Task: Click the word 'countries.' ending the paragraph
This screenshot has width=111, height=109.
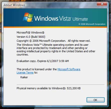Action: pyautogui.click(x=23, y=54)
